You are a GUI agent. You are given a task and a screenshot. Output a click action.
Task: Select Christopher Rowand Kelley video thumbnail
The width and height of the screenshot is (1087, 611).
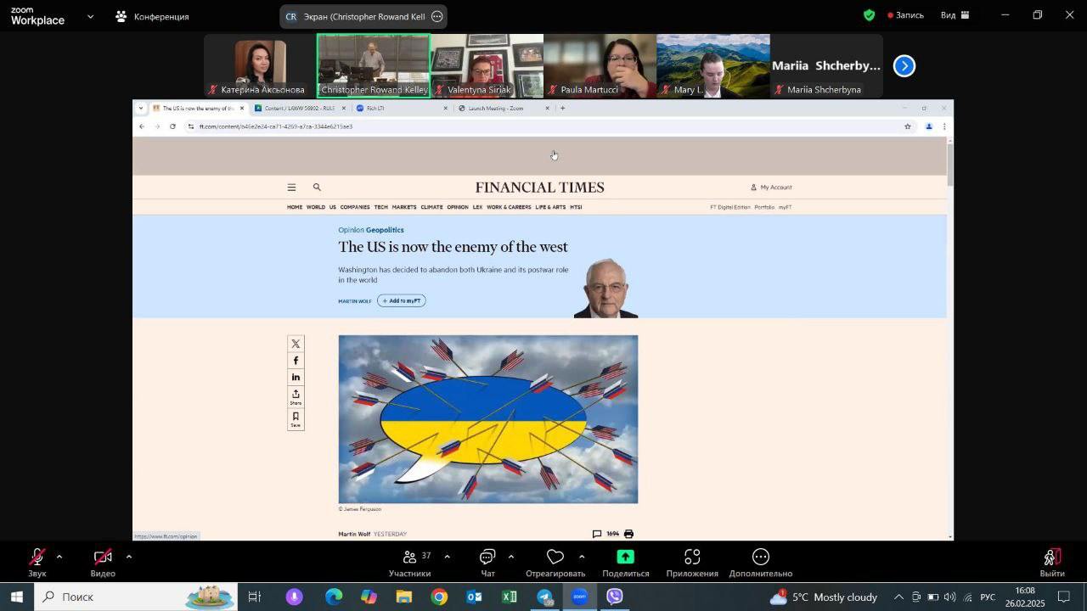click(x=374, y=66)
